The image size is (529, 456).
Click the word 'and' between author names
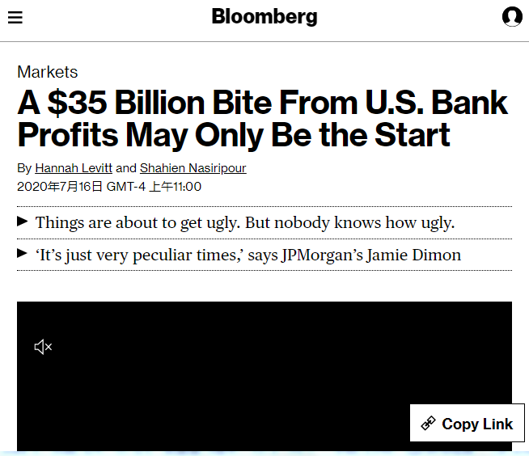[x=126, y=168]
